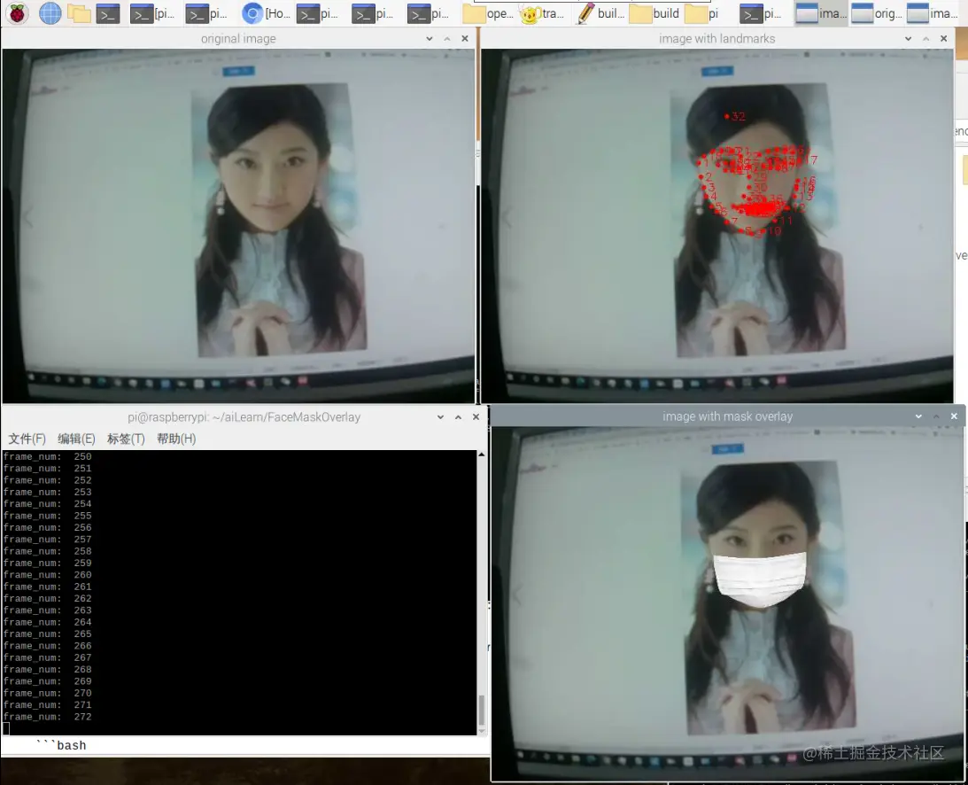Click 'image with mask overlay' title bar
968x785 pixels.
(x=727, y=416)
